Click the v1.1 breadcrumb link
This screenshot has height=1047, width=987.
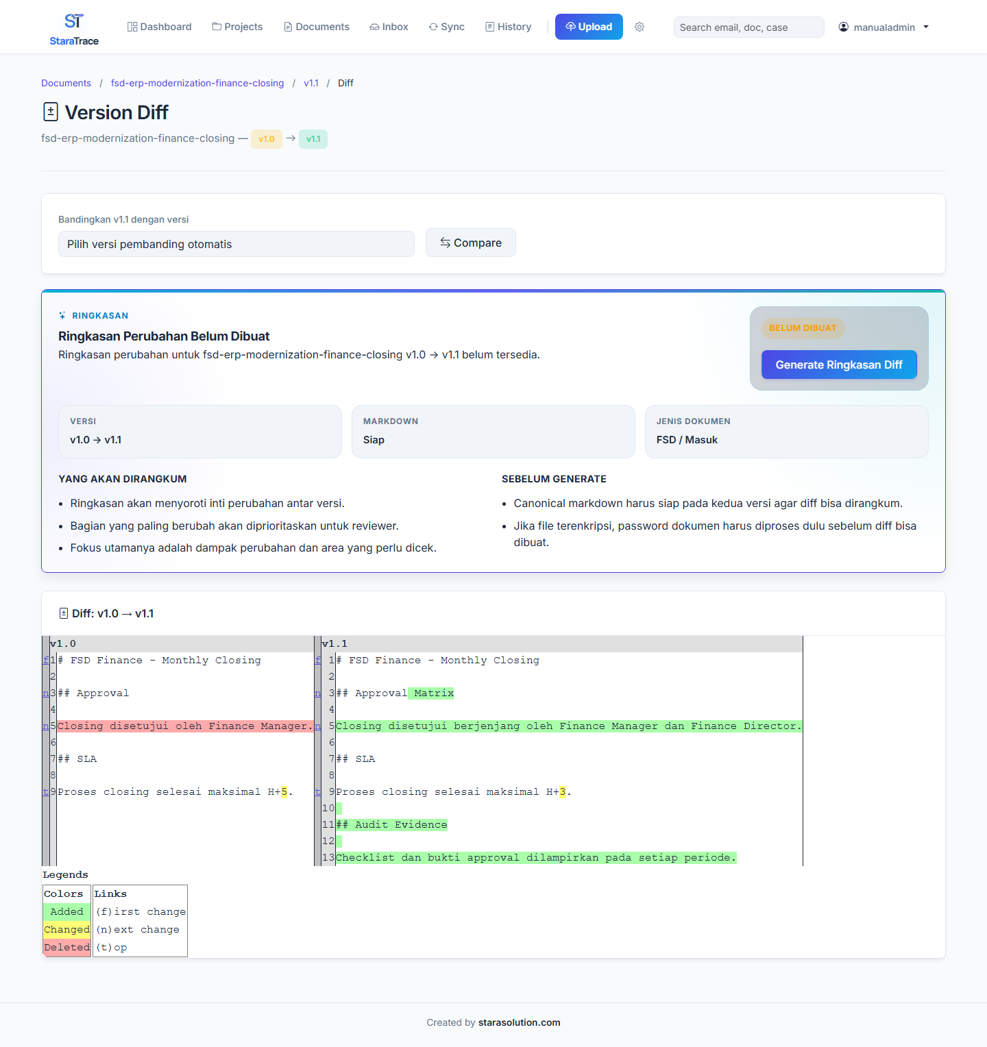311,83
